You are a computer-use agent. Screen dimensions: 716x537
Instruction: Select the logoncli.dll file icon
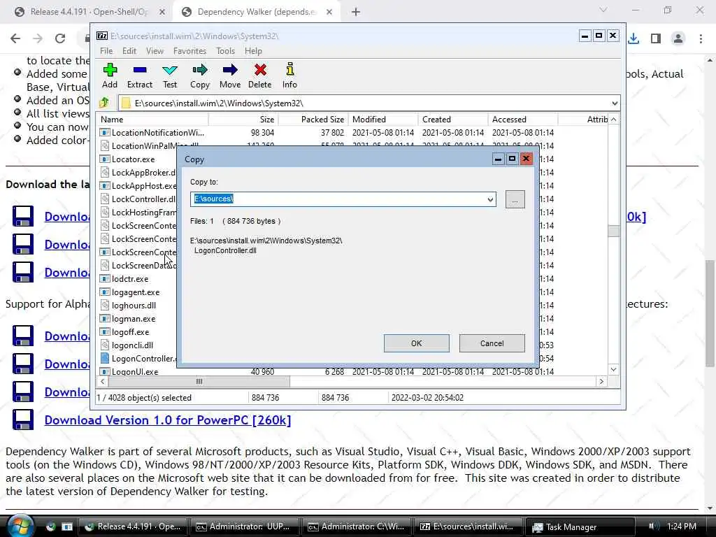(x=105, y=345)
